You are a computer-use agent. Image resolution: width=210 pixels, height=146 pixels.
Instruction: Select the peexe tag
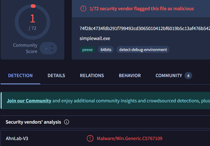(x=88, y=50)
